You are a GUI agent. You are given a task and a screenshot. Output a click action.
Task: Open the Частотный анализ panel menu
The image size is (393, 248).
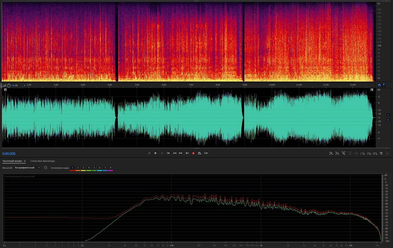pos(25,161)
